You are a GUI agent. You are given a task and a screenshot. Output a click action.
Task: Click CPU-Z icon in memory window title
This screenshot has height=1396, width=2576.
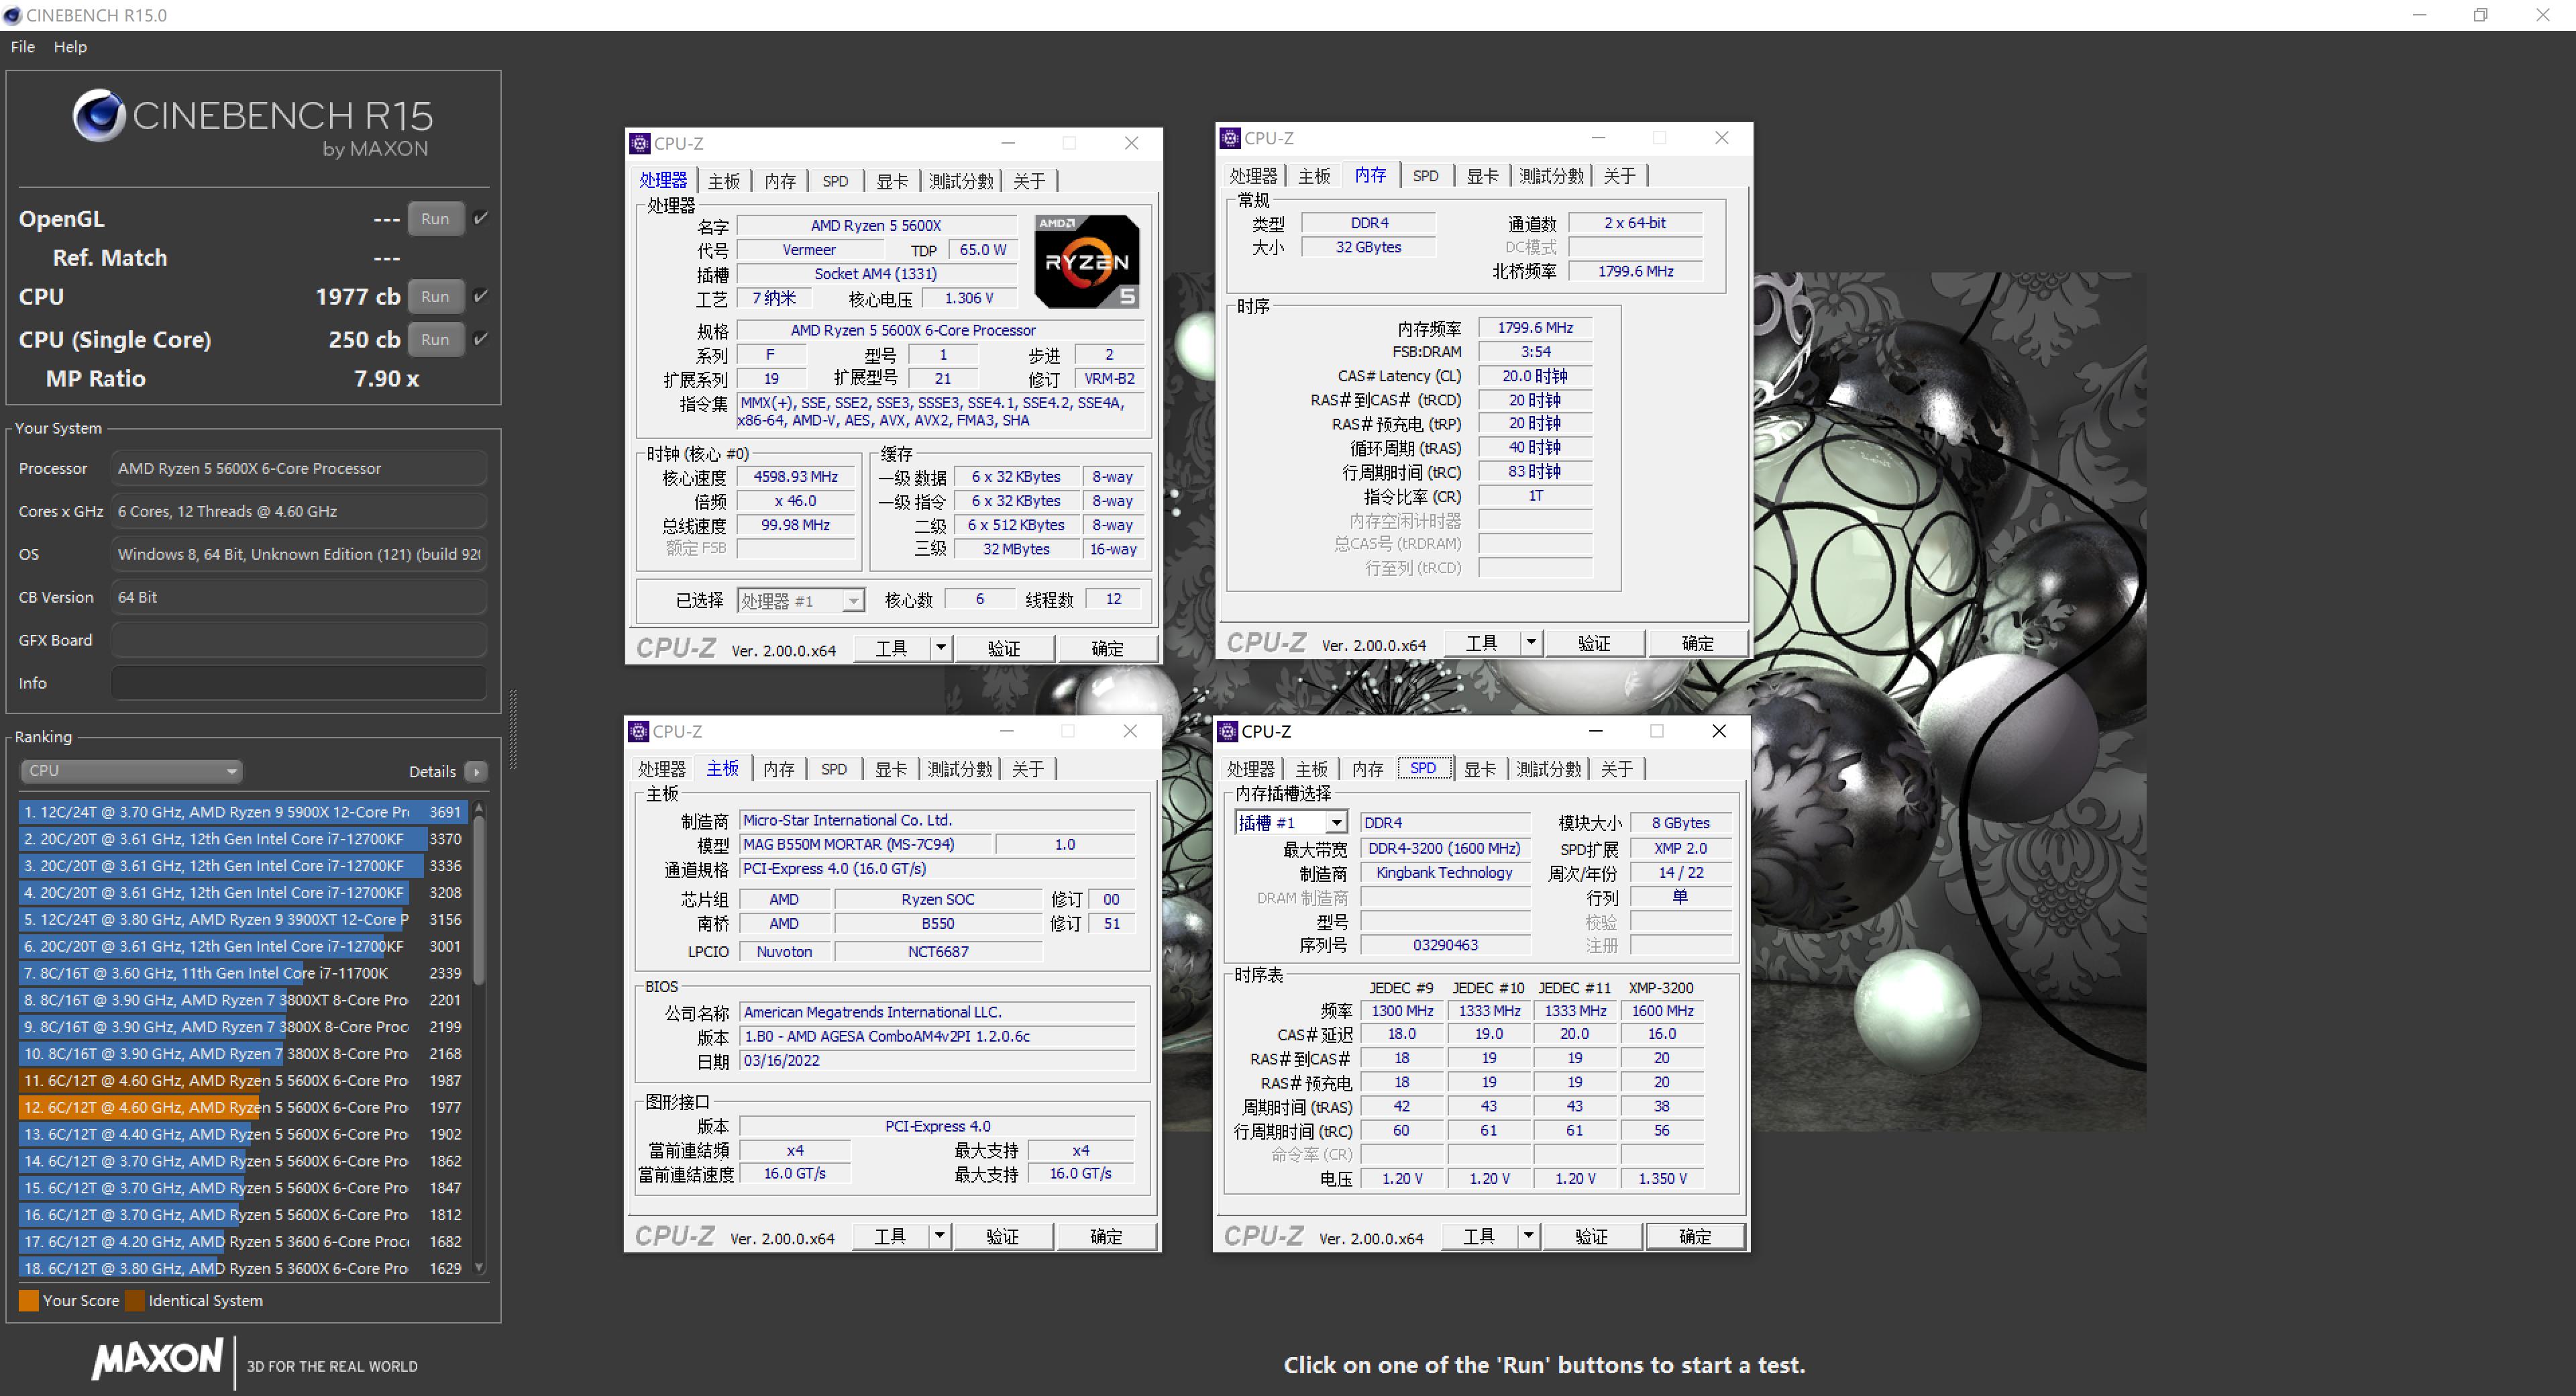click(1230, 138)
